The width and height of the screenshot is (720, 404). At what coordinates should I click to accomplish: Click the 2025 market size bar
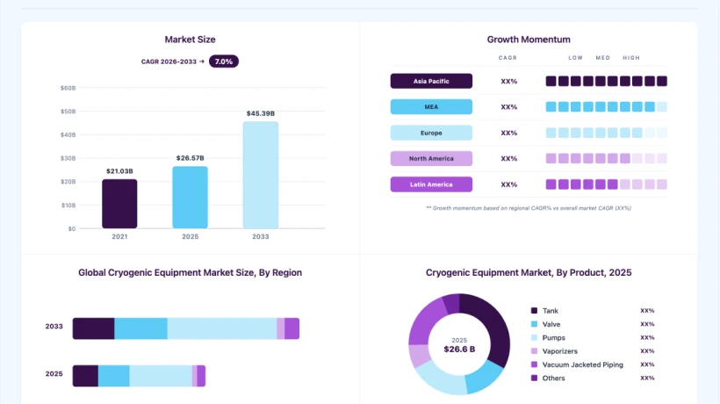pos(191,198)
